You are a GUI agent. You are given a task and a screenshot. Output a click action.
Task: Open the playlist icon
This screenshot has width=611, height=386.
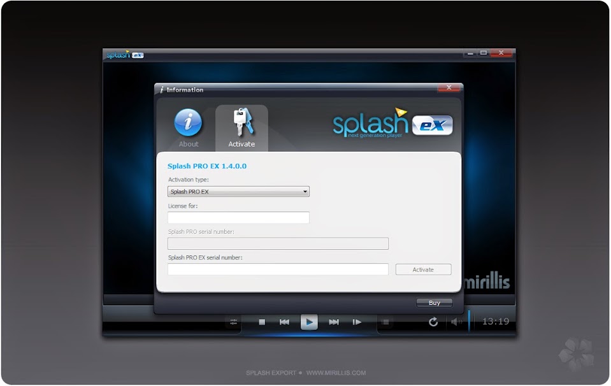[x=385, y=322]
